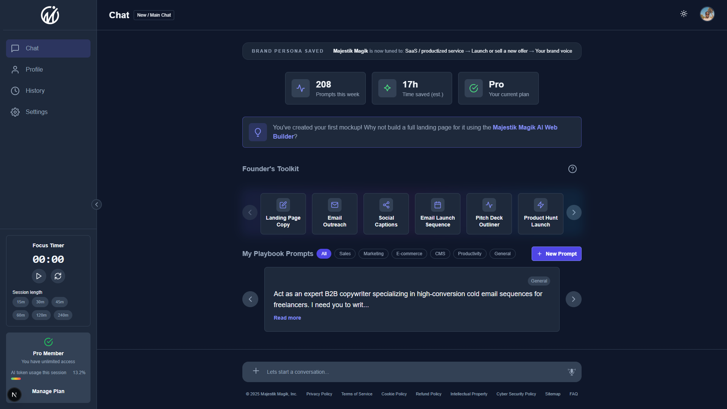This screenshot has width=727, height=409.
Task: Collapse the left sidebar
Action: pos(97,204)
